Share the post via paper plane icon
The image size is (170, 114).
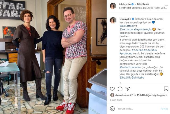click(127, 89)
